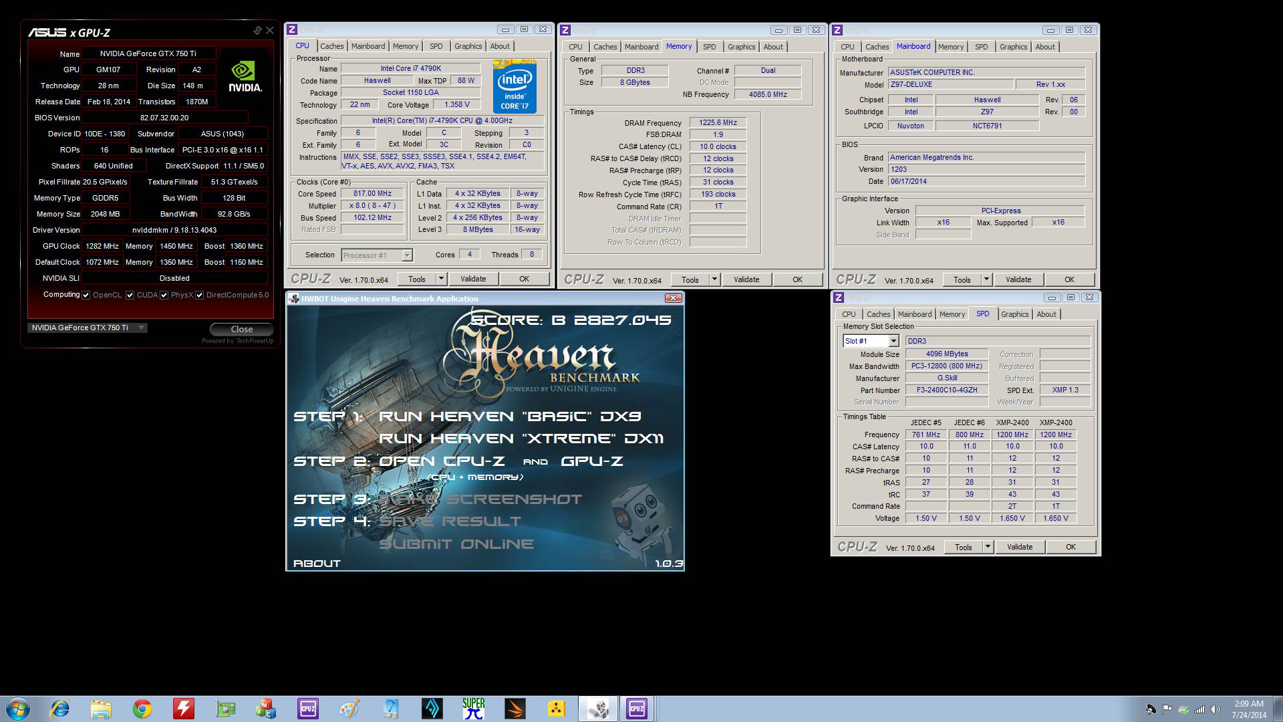
Task: Switch to HWBOT Heaven robot taskbar item
Action: click(598, 708)
